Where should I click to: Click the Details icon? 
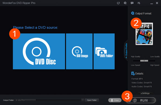(133, 73)
